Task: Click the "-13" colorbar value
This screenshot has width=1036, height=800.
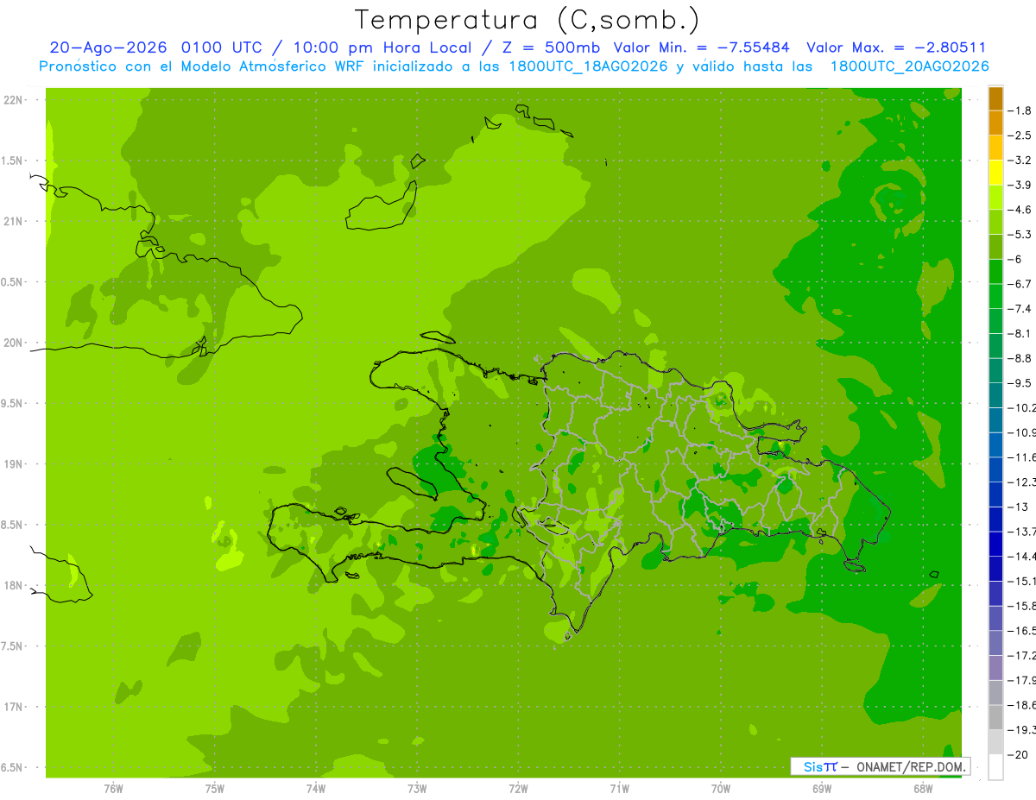Action: [x=1018, y=507]
